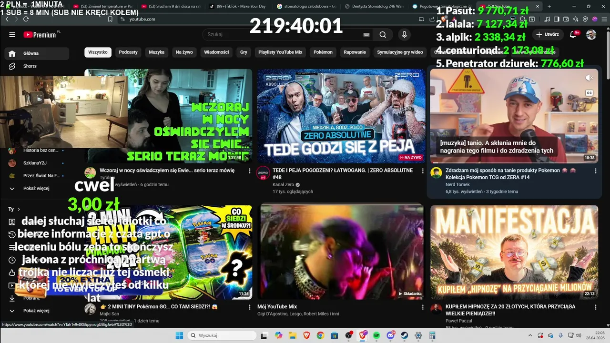Open options menu for TEDE I PEJA video

pos(422,171)
